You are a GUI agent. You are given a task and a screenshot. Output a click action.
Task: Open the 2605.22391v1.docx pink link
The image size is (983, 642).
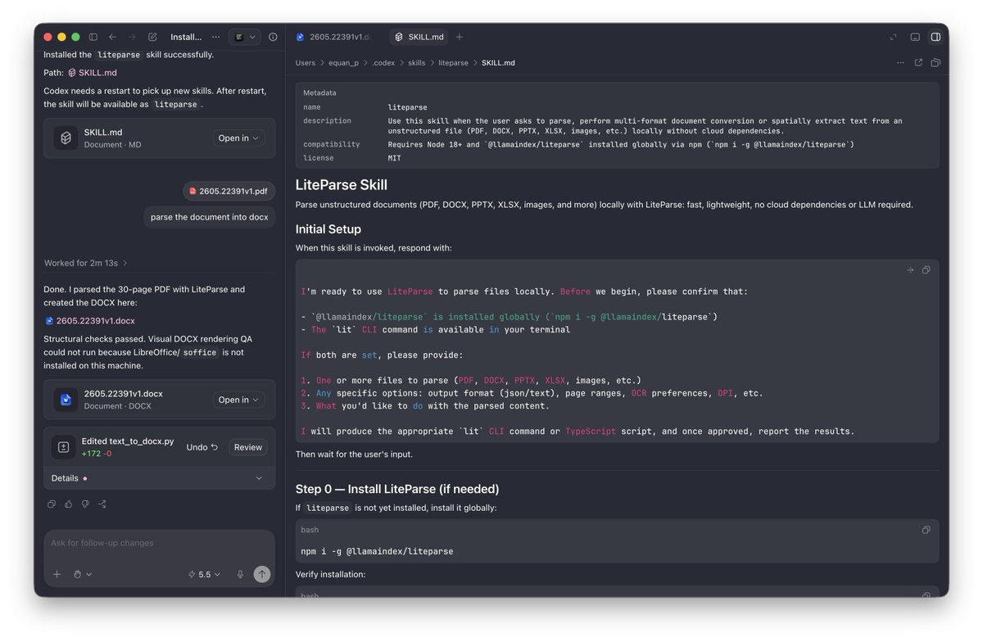(90, 321)
